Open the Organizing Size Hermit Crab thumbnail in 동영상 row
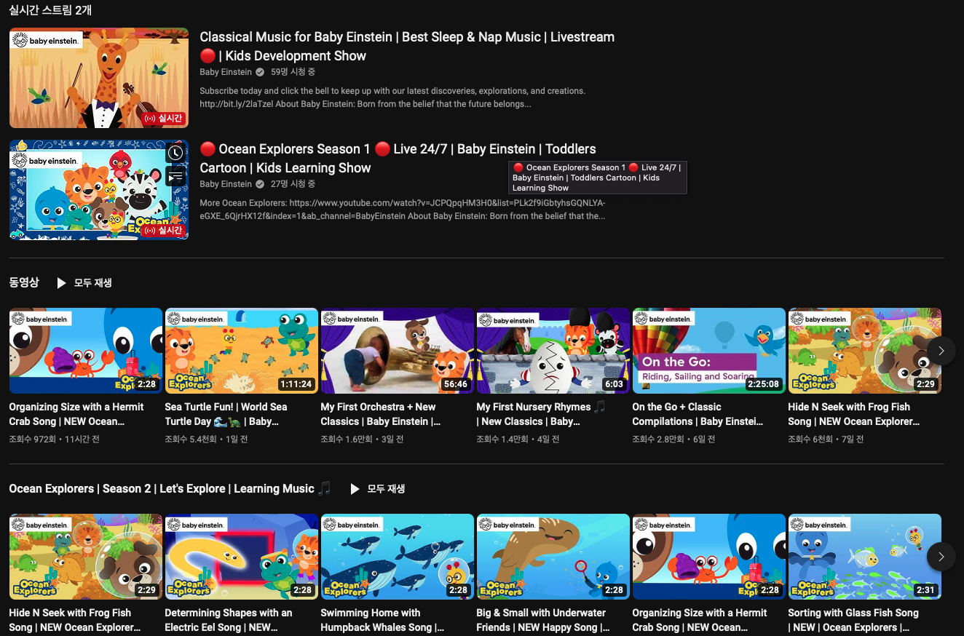This screenshot has width=964, height=636. click(x=86, y=351)
